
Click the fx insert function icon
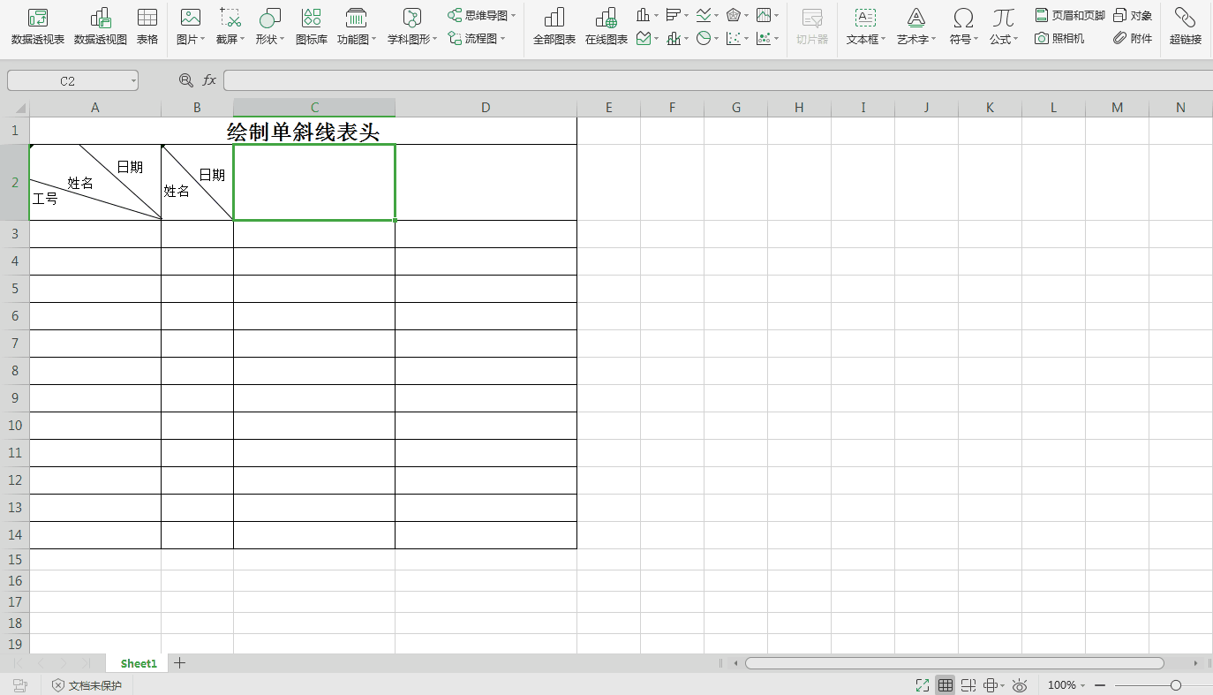click(209, 80)
